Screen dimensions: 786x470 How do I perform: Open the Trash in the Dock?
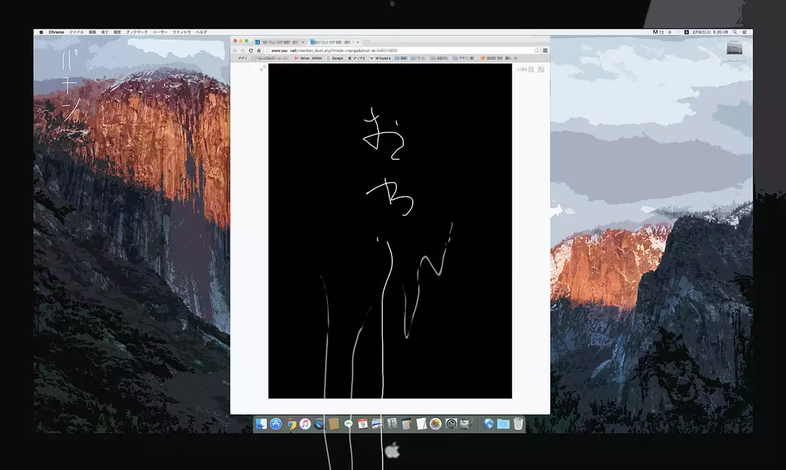pos(518,424)
